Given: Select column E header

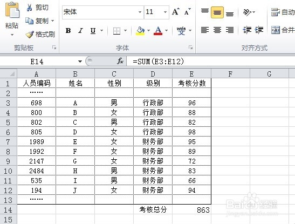Looking at the screenshot, I should [191, 73].
